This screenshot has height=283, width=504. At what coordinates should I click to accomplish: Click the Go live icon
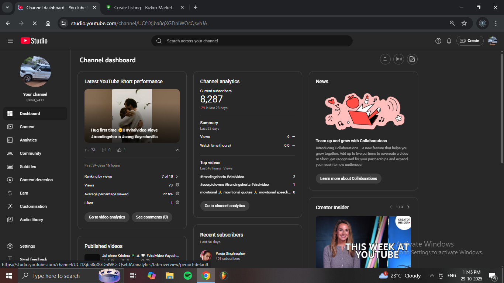click(398, 59)
